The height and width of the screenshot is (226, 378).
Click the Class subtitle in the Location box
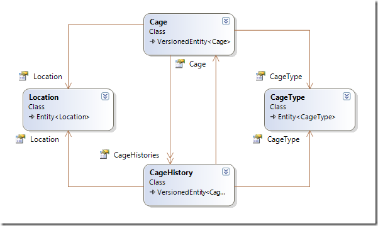pyautogui.click(x=36, y=107)
